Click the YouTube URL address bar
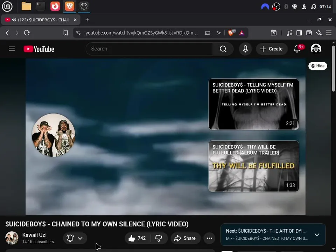 141,33
